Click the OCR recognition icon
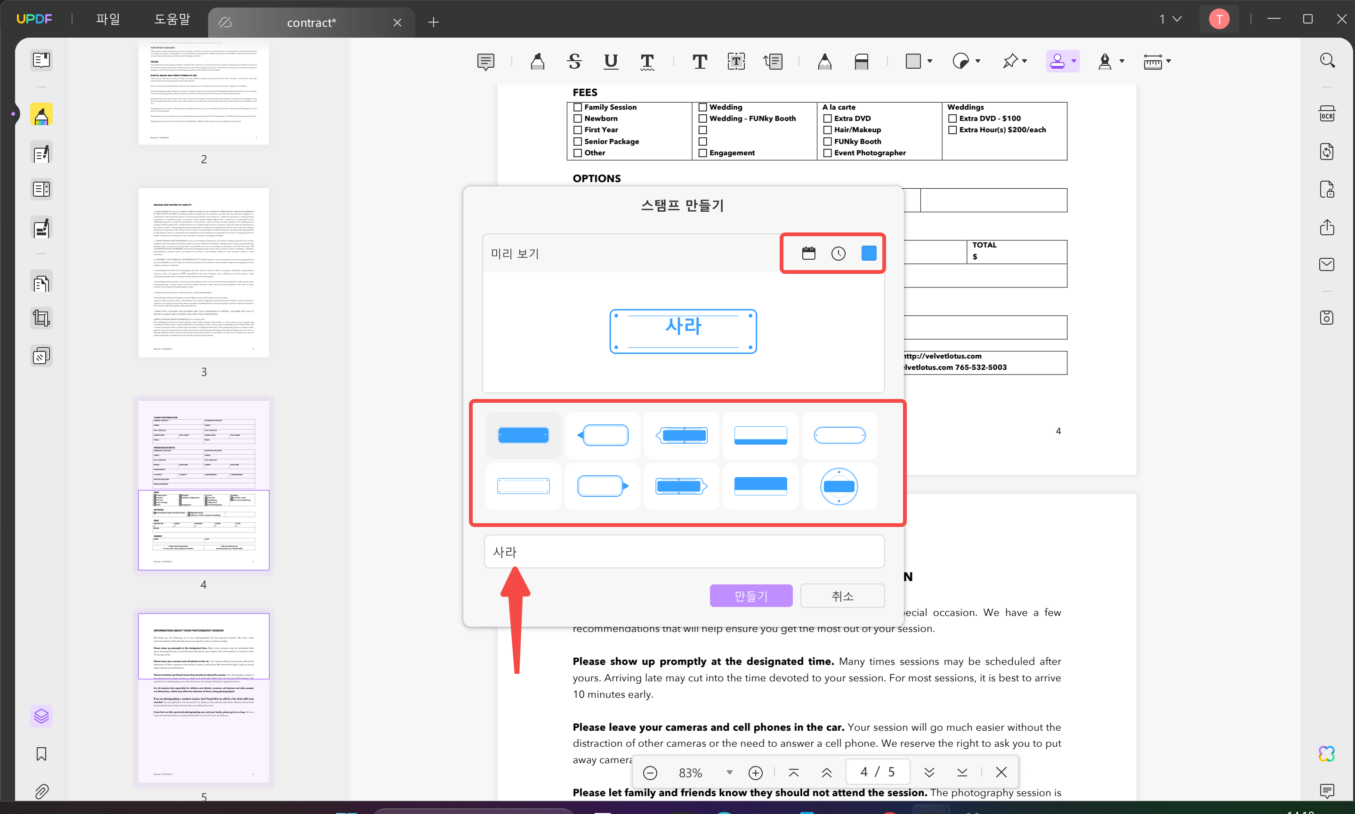1355x814 pixels. coord(1326,114)
